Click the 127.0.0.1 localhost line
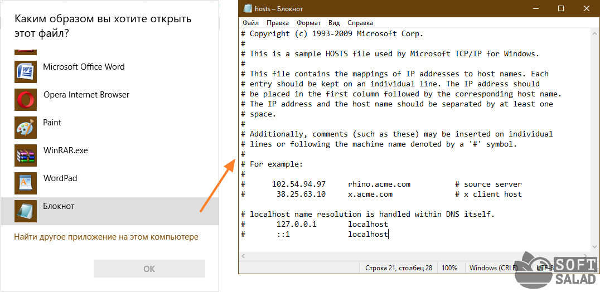The height and width of the screenshot is (292, 600). click(x=314, y=225)
